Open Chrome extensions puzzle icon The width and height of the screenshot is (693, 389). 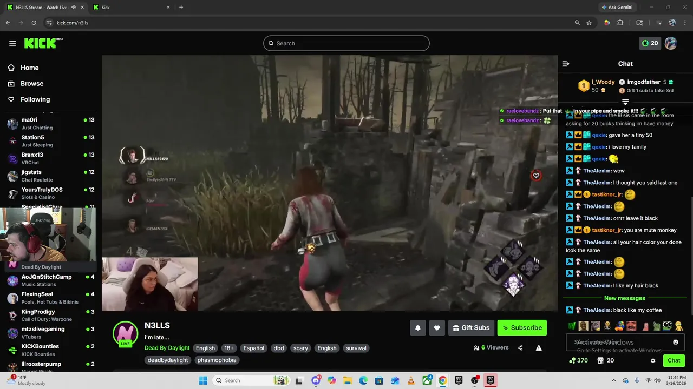point(620,23)
